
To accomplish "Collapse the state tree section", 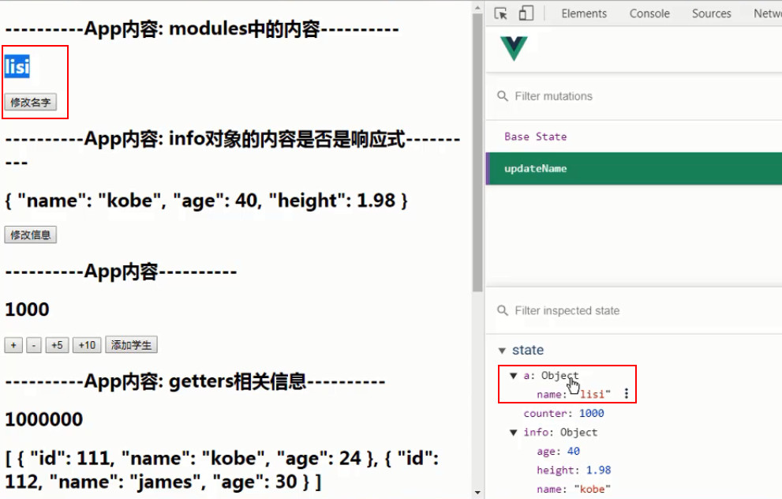I will (502, 351).
